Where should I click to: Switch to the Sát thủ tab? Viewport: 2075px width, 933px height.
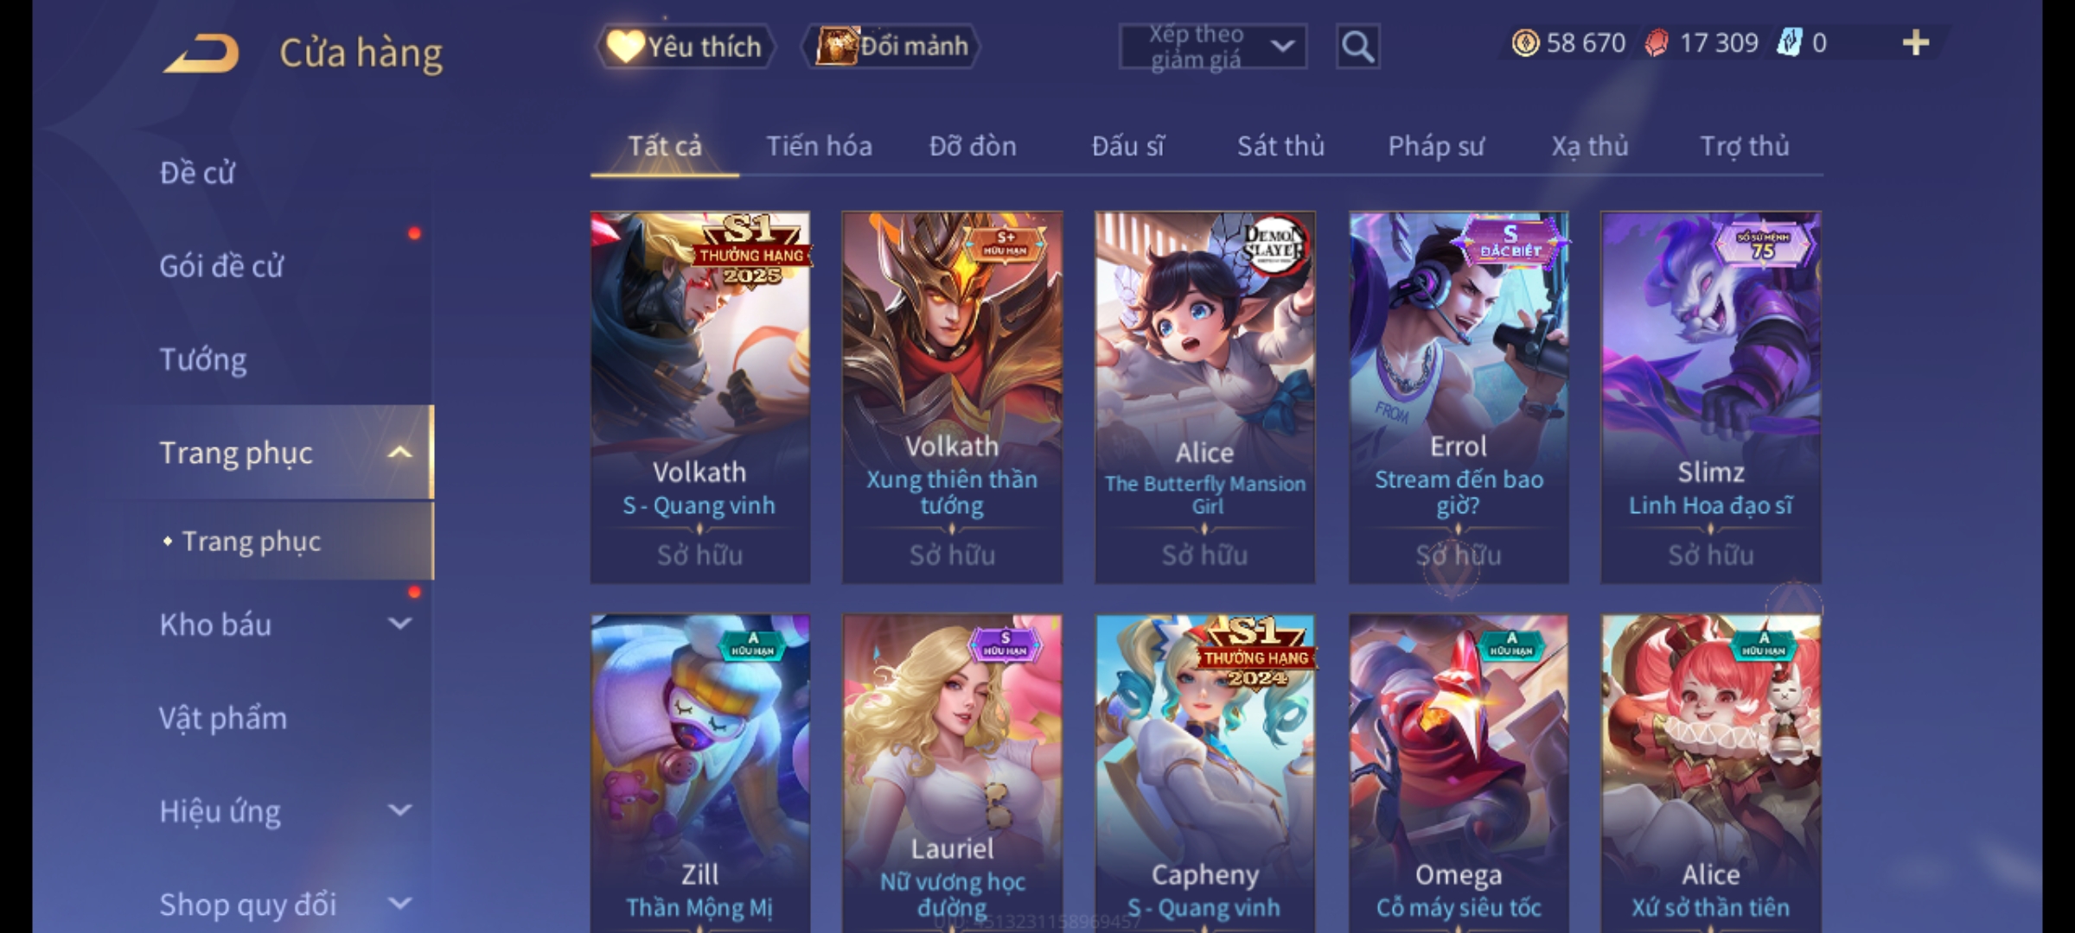pos(1280,146)
